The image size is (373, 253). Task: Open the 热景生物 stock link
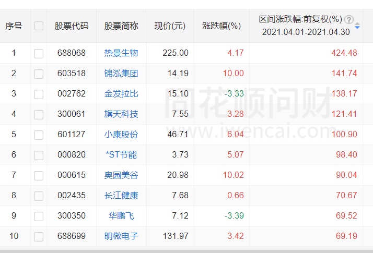pyautogui.click(x=121, y=53)
